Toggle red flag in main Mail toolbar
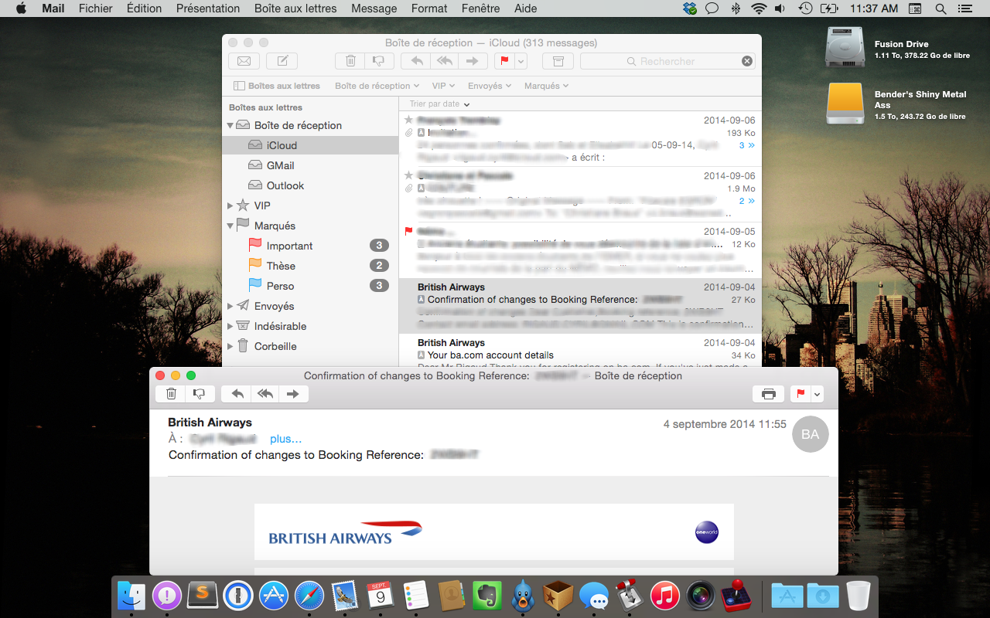990x618 pixels. pyautogui.click(x=504, y=61)
